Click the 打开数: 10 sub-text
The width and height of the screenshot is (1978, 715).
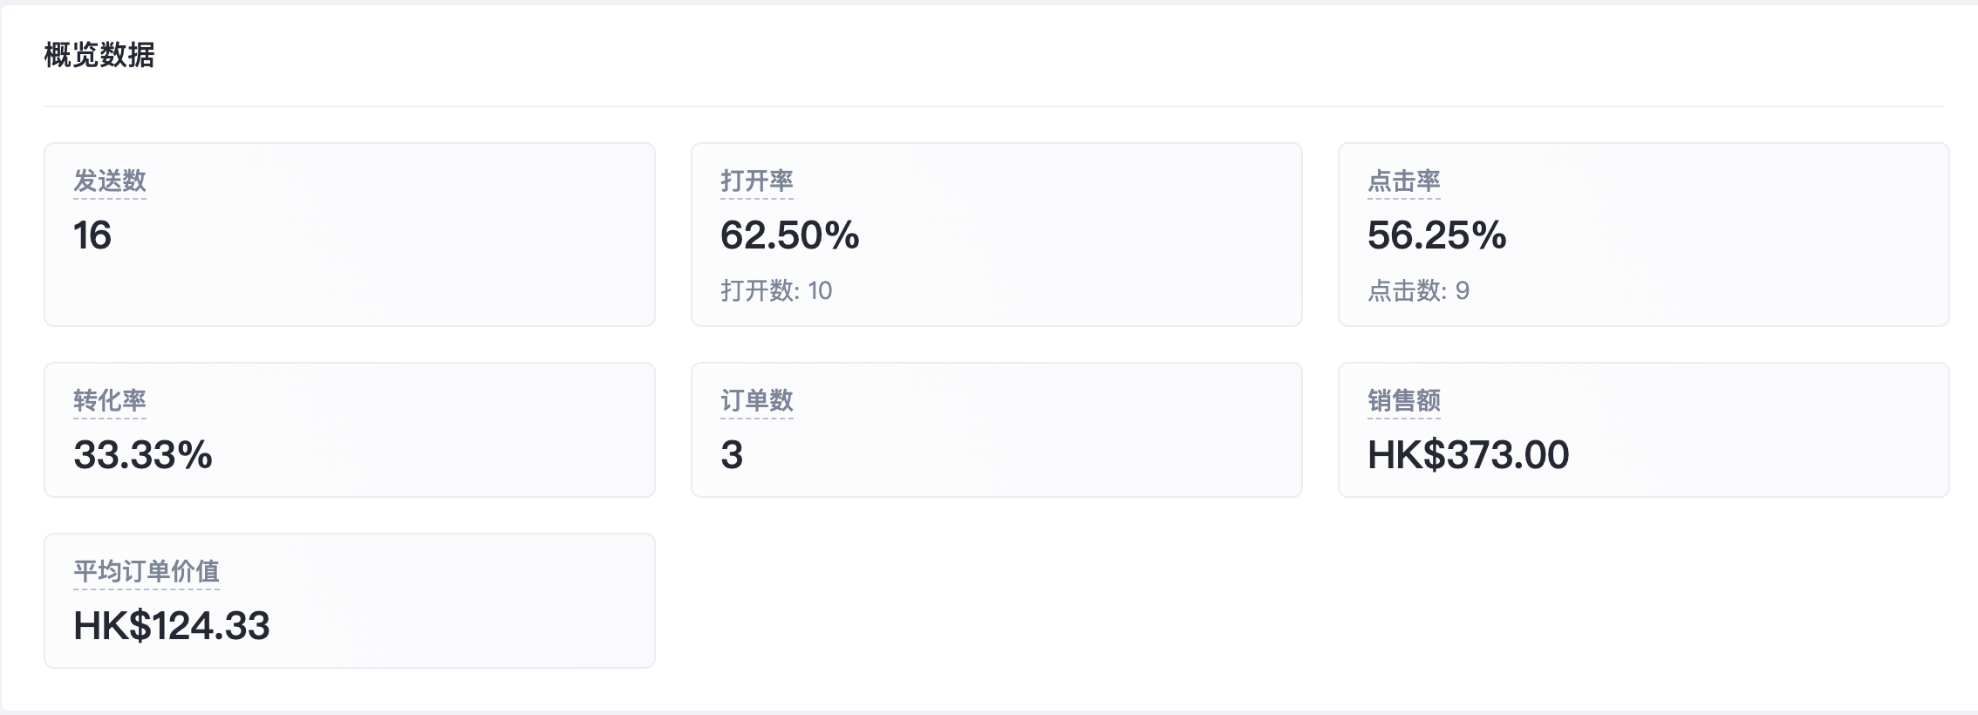(x=776, y=290)
